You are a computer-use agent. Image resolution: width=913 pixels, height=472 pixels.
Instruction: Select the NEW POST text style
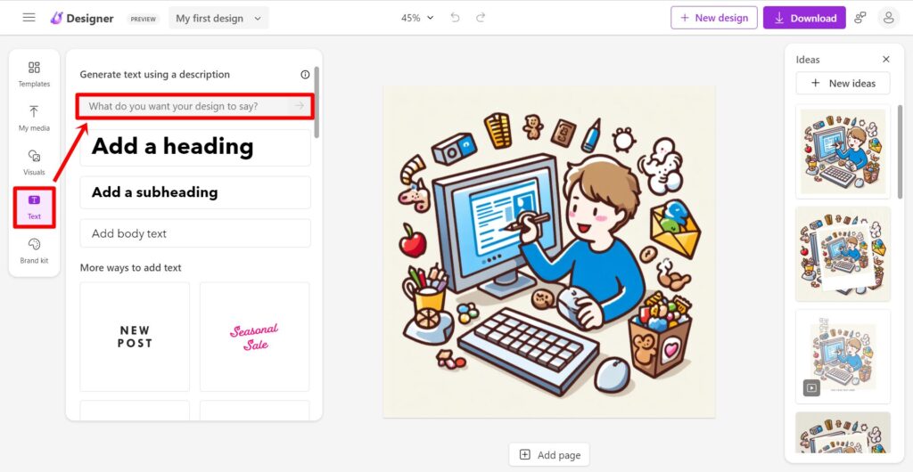pos(136,338)
